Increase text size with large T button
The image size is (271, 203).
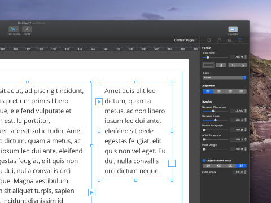(242, 65)
